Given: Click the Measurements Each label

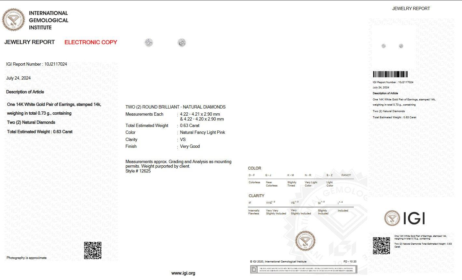Looking at the screenshot, I should [144, 114].
